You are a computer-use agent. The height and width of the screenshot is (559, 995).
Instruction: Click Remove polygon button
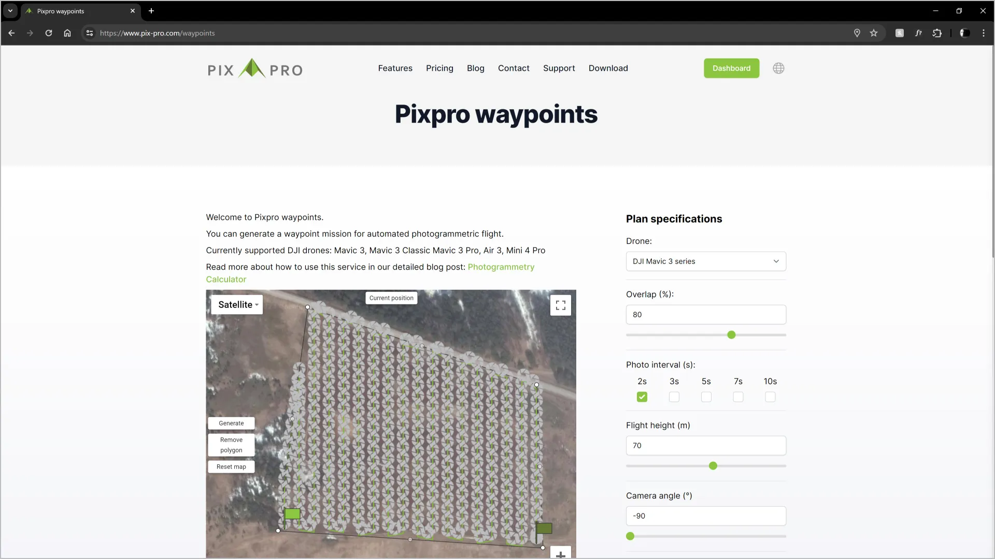tap(231, 445)
